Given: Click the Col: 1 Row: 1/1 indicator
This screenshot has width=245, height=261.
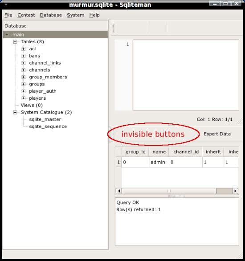Looking at the screenshot, I should [x=215, y=119].
